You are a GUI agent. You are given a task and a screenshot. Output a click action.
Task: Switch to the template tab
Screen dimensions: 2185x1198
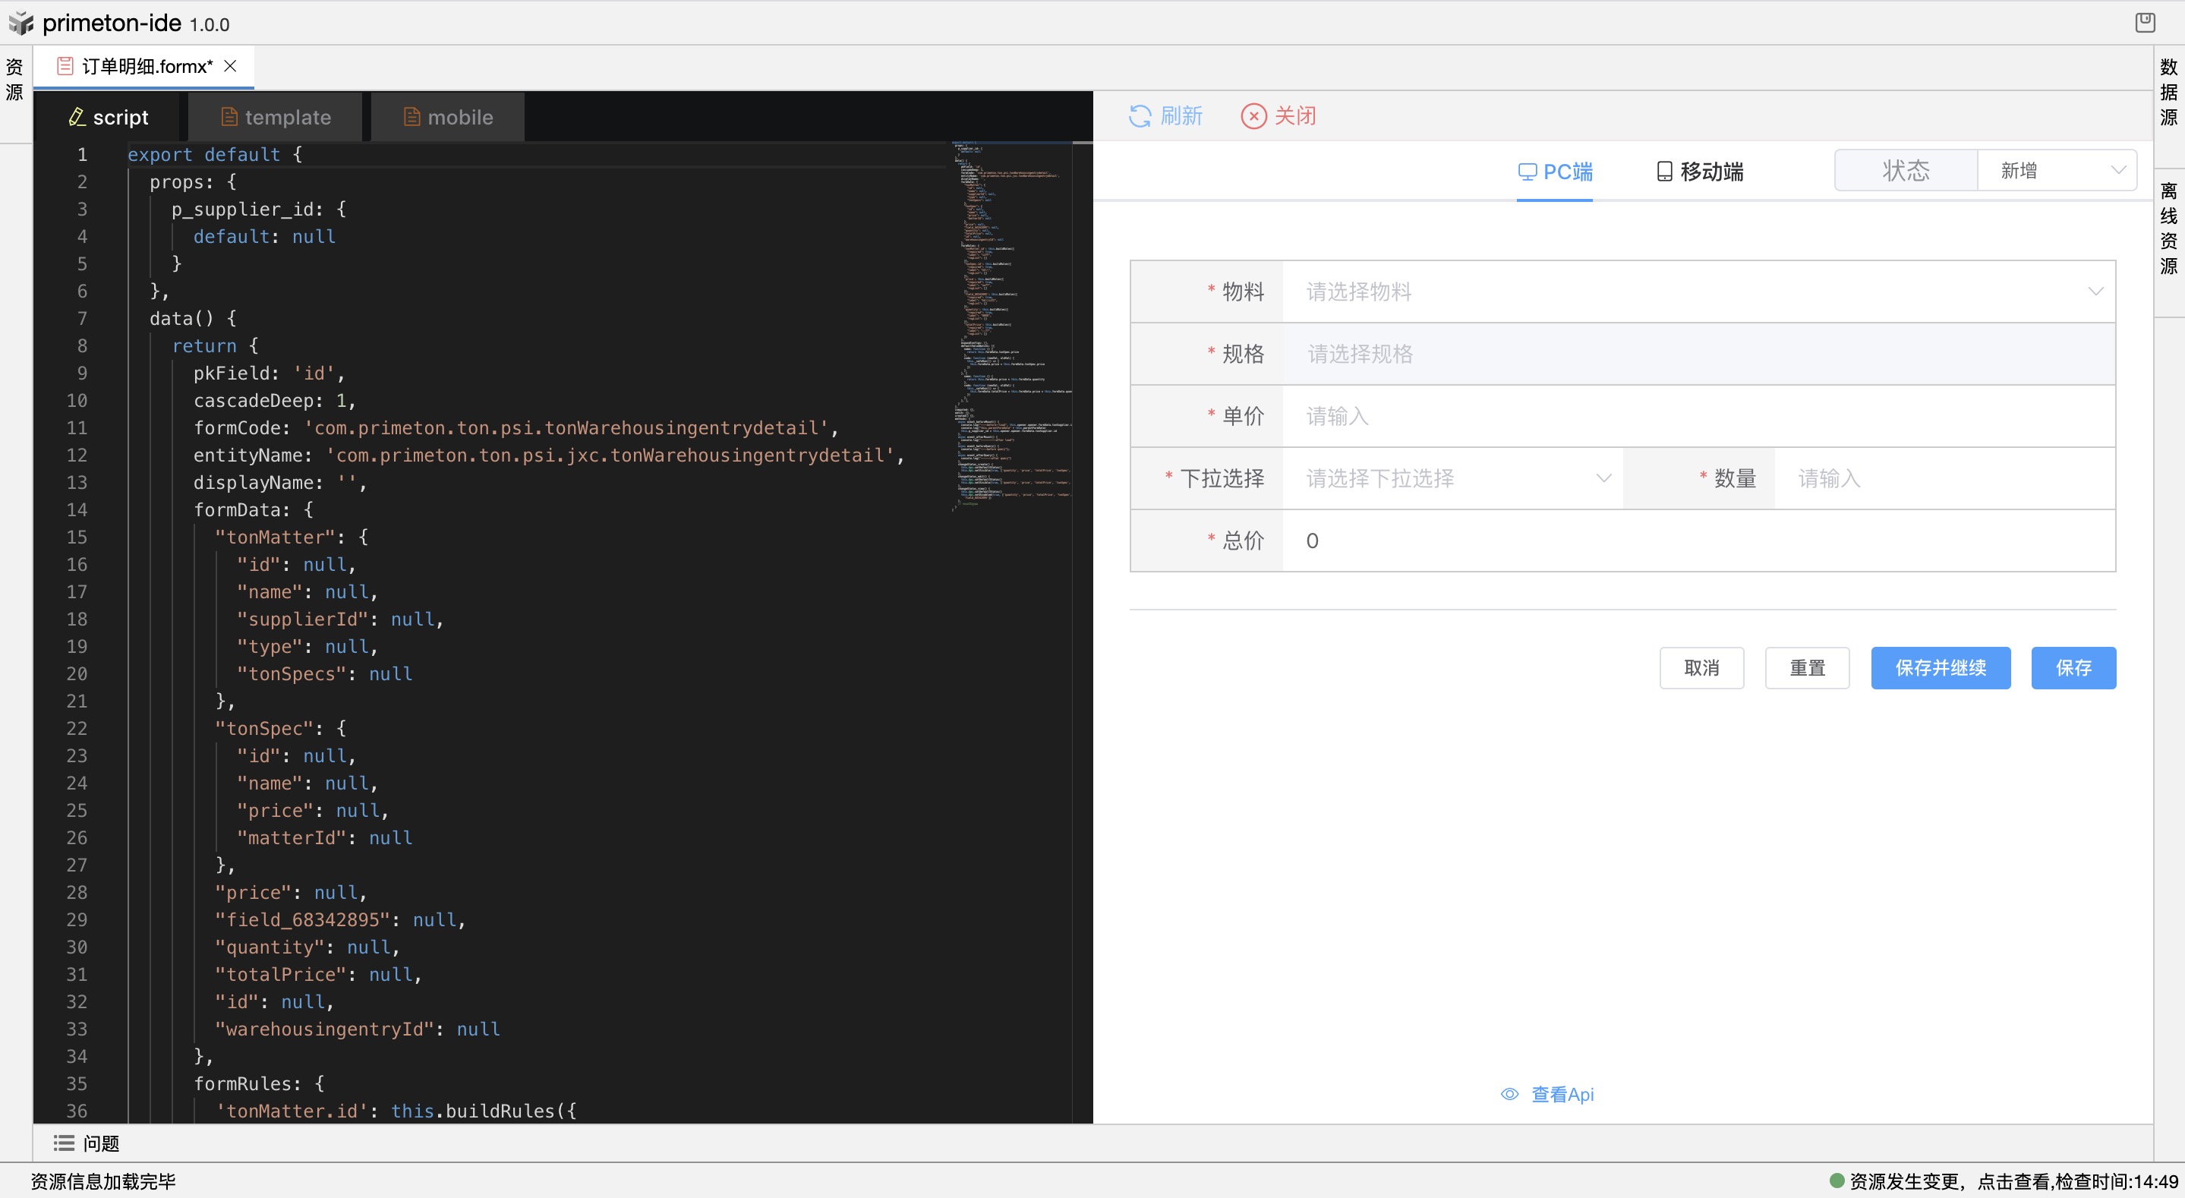(x=276, y=117)
